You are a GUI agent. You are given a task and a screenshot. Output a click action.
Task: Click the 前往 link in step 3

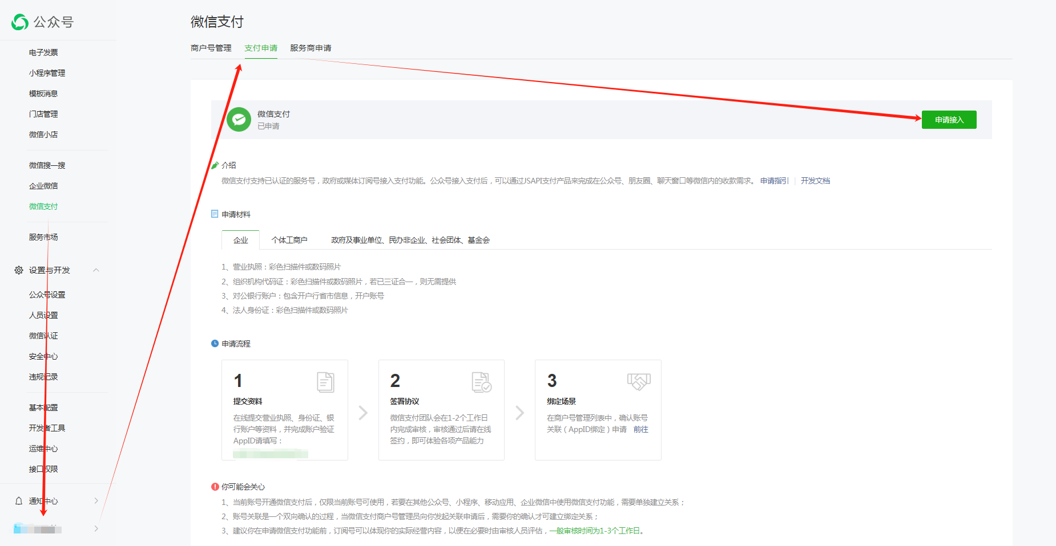click(x=641, y=429)
